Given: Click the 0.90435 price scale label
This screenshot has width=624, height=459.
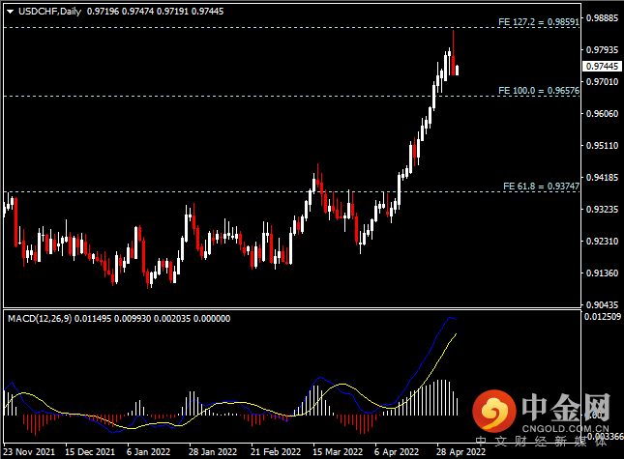Looking at the screenshot, I should 602,304.
